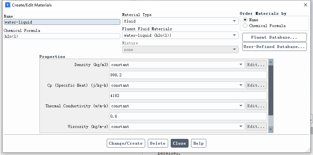
Task: Click the Help button
Action: (199, 143)
